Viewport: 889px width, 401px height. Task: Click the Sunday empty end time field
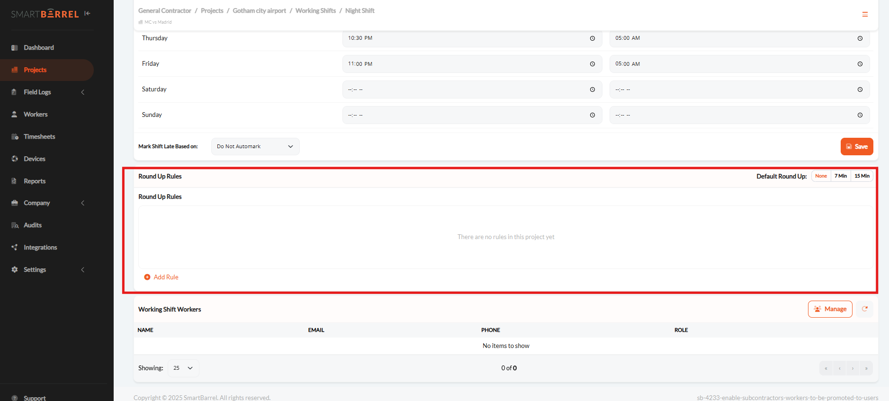[x=739, y=115]
